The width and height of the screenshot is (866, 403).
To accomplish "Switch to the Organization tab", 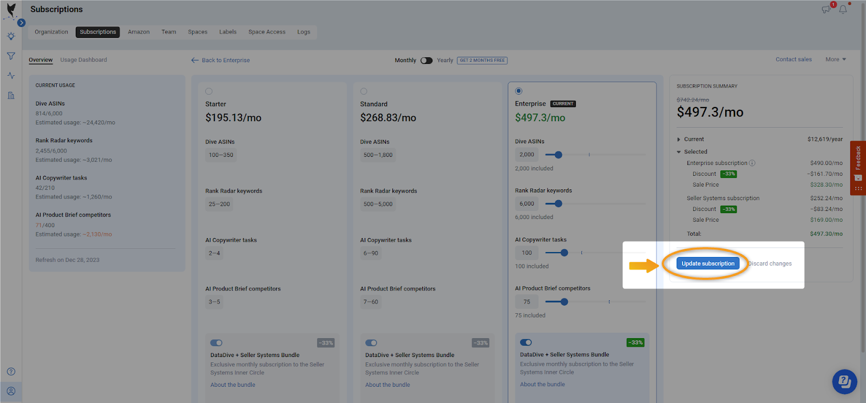I will (x=51, y=32).
